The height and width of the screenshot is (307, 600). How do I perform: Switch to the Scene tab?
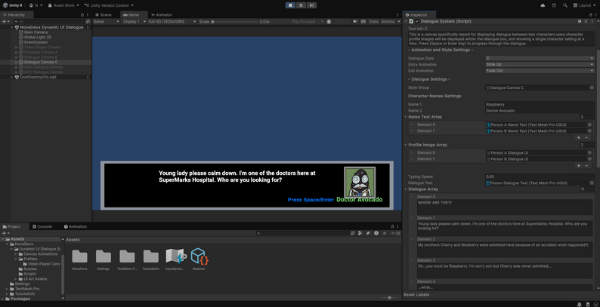click(104, 15)
